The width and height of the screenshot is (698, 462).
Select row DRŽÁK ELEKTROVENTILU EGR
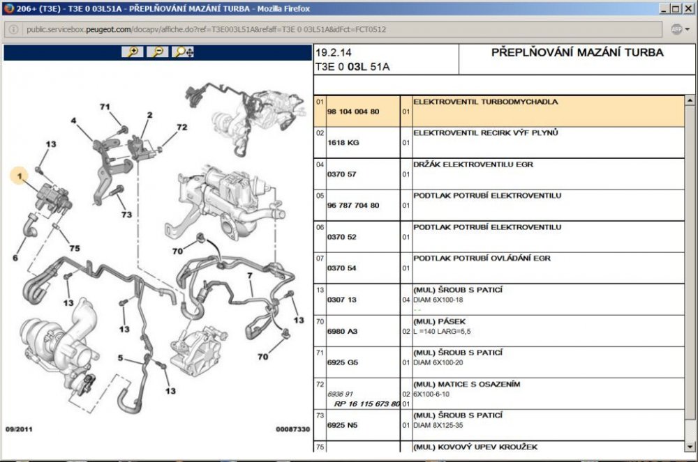coord(499,174)
